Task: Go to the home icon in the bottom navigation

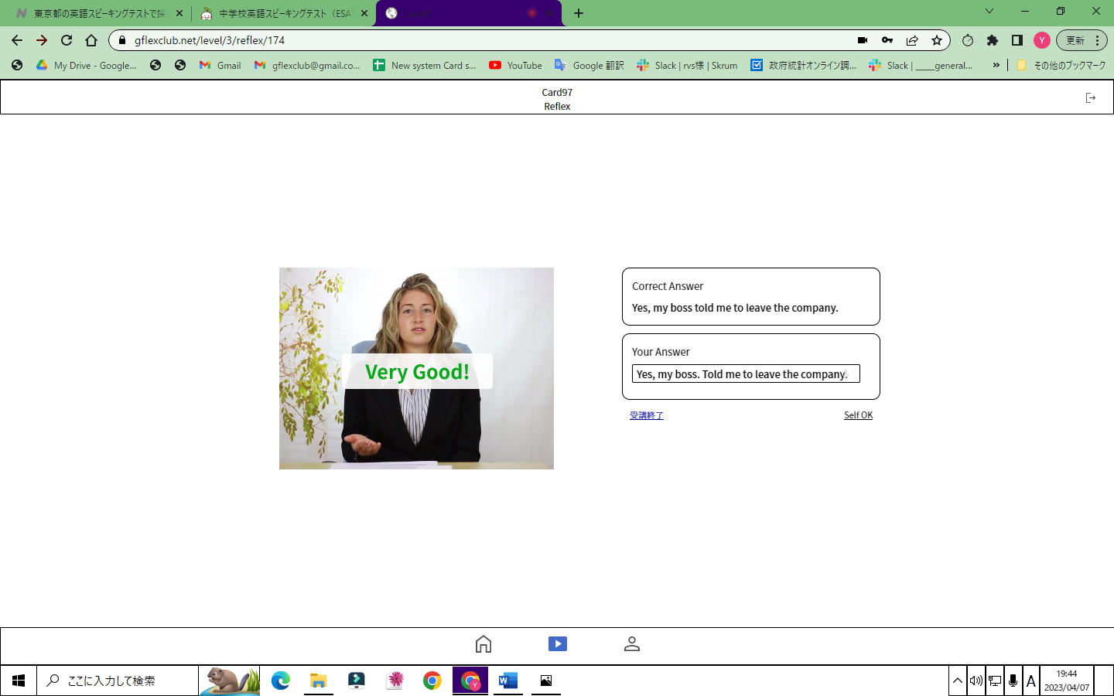Action: [484, 644]
